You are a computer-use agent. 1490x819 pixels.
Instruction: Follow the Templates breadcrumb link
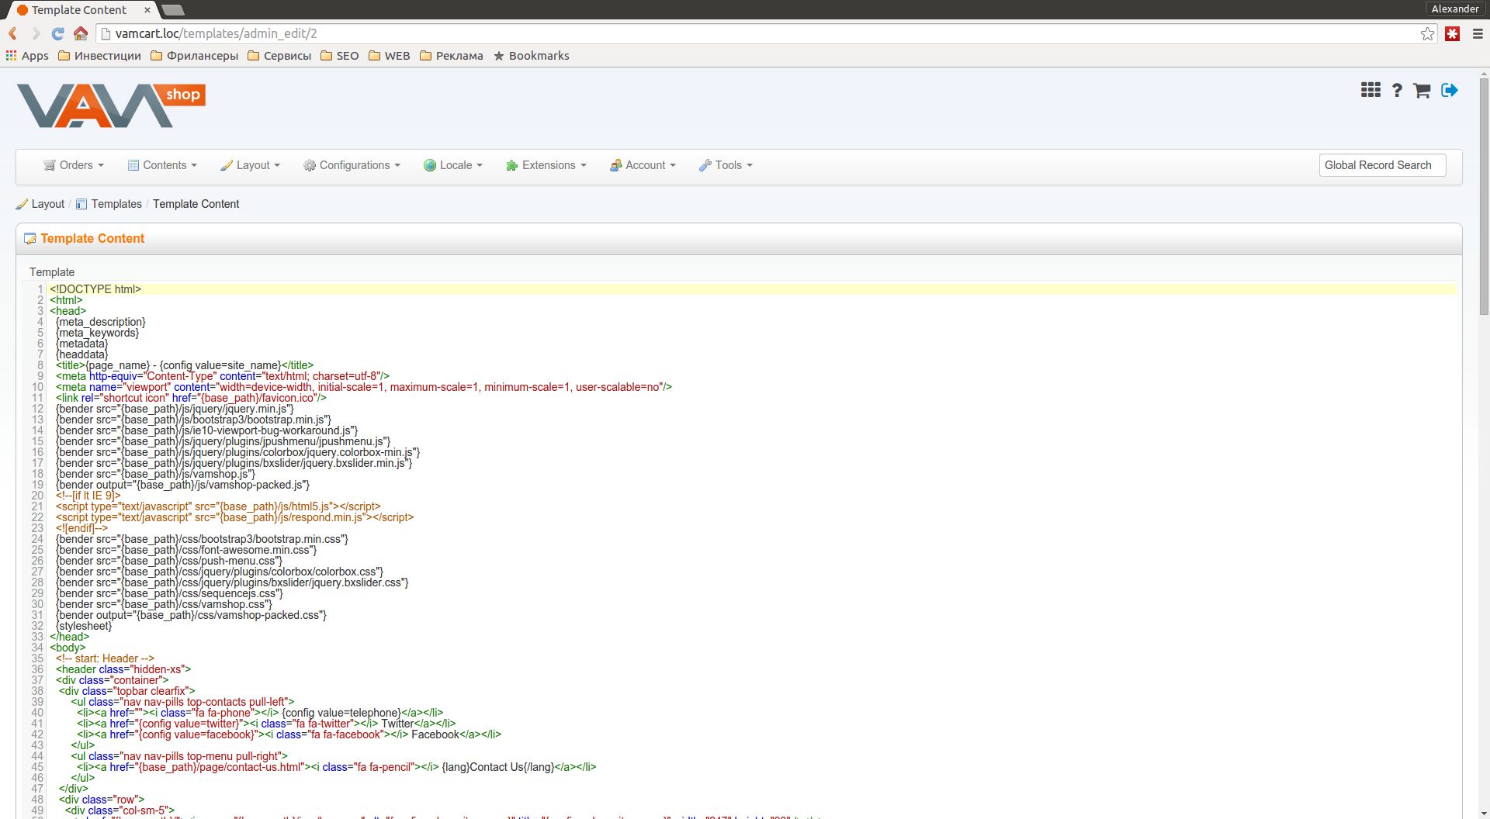pyautogui.click(x=116, y=204)
